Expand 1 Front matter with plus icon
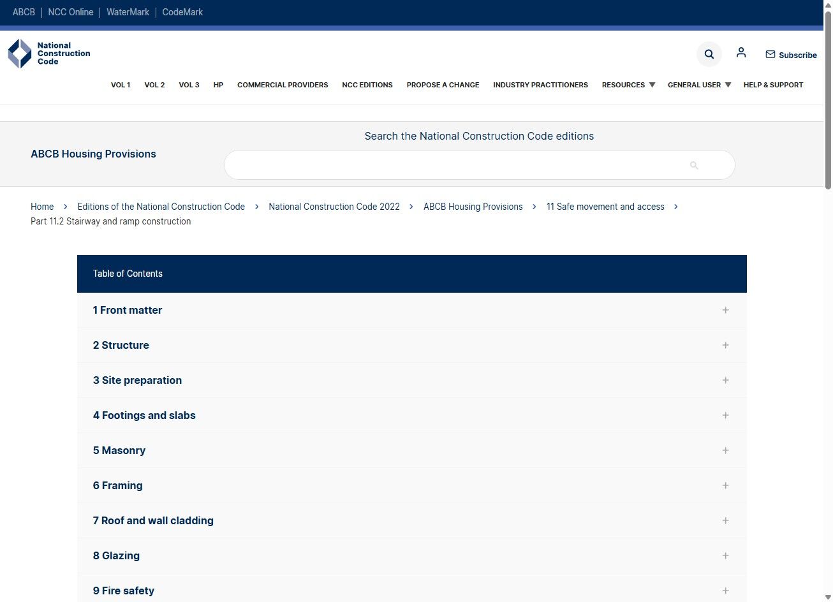The height and width of the screenshot is (602, 833). point(725,310)
